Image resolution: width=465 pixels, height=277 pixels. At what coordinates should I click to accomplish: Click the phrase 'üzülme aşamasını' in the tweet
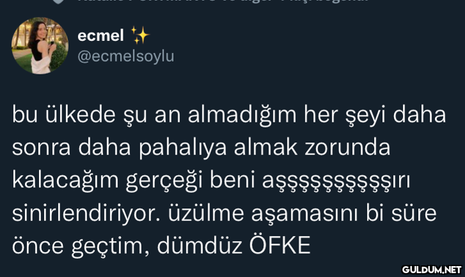(x=263, y=214)
